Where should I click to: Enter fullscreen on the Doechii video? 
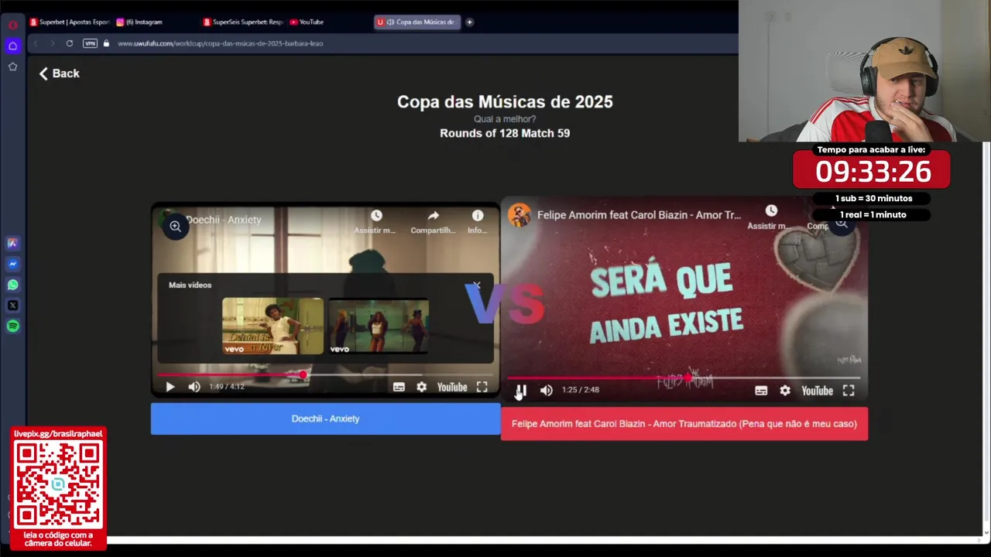(x=482, y=387)
